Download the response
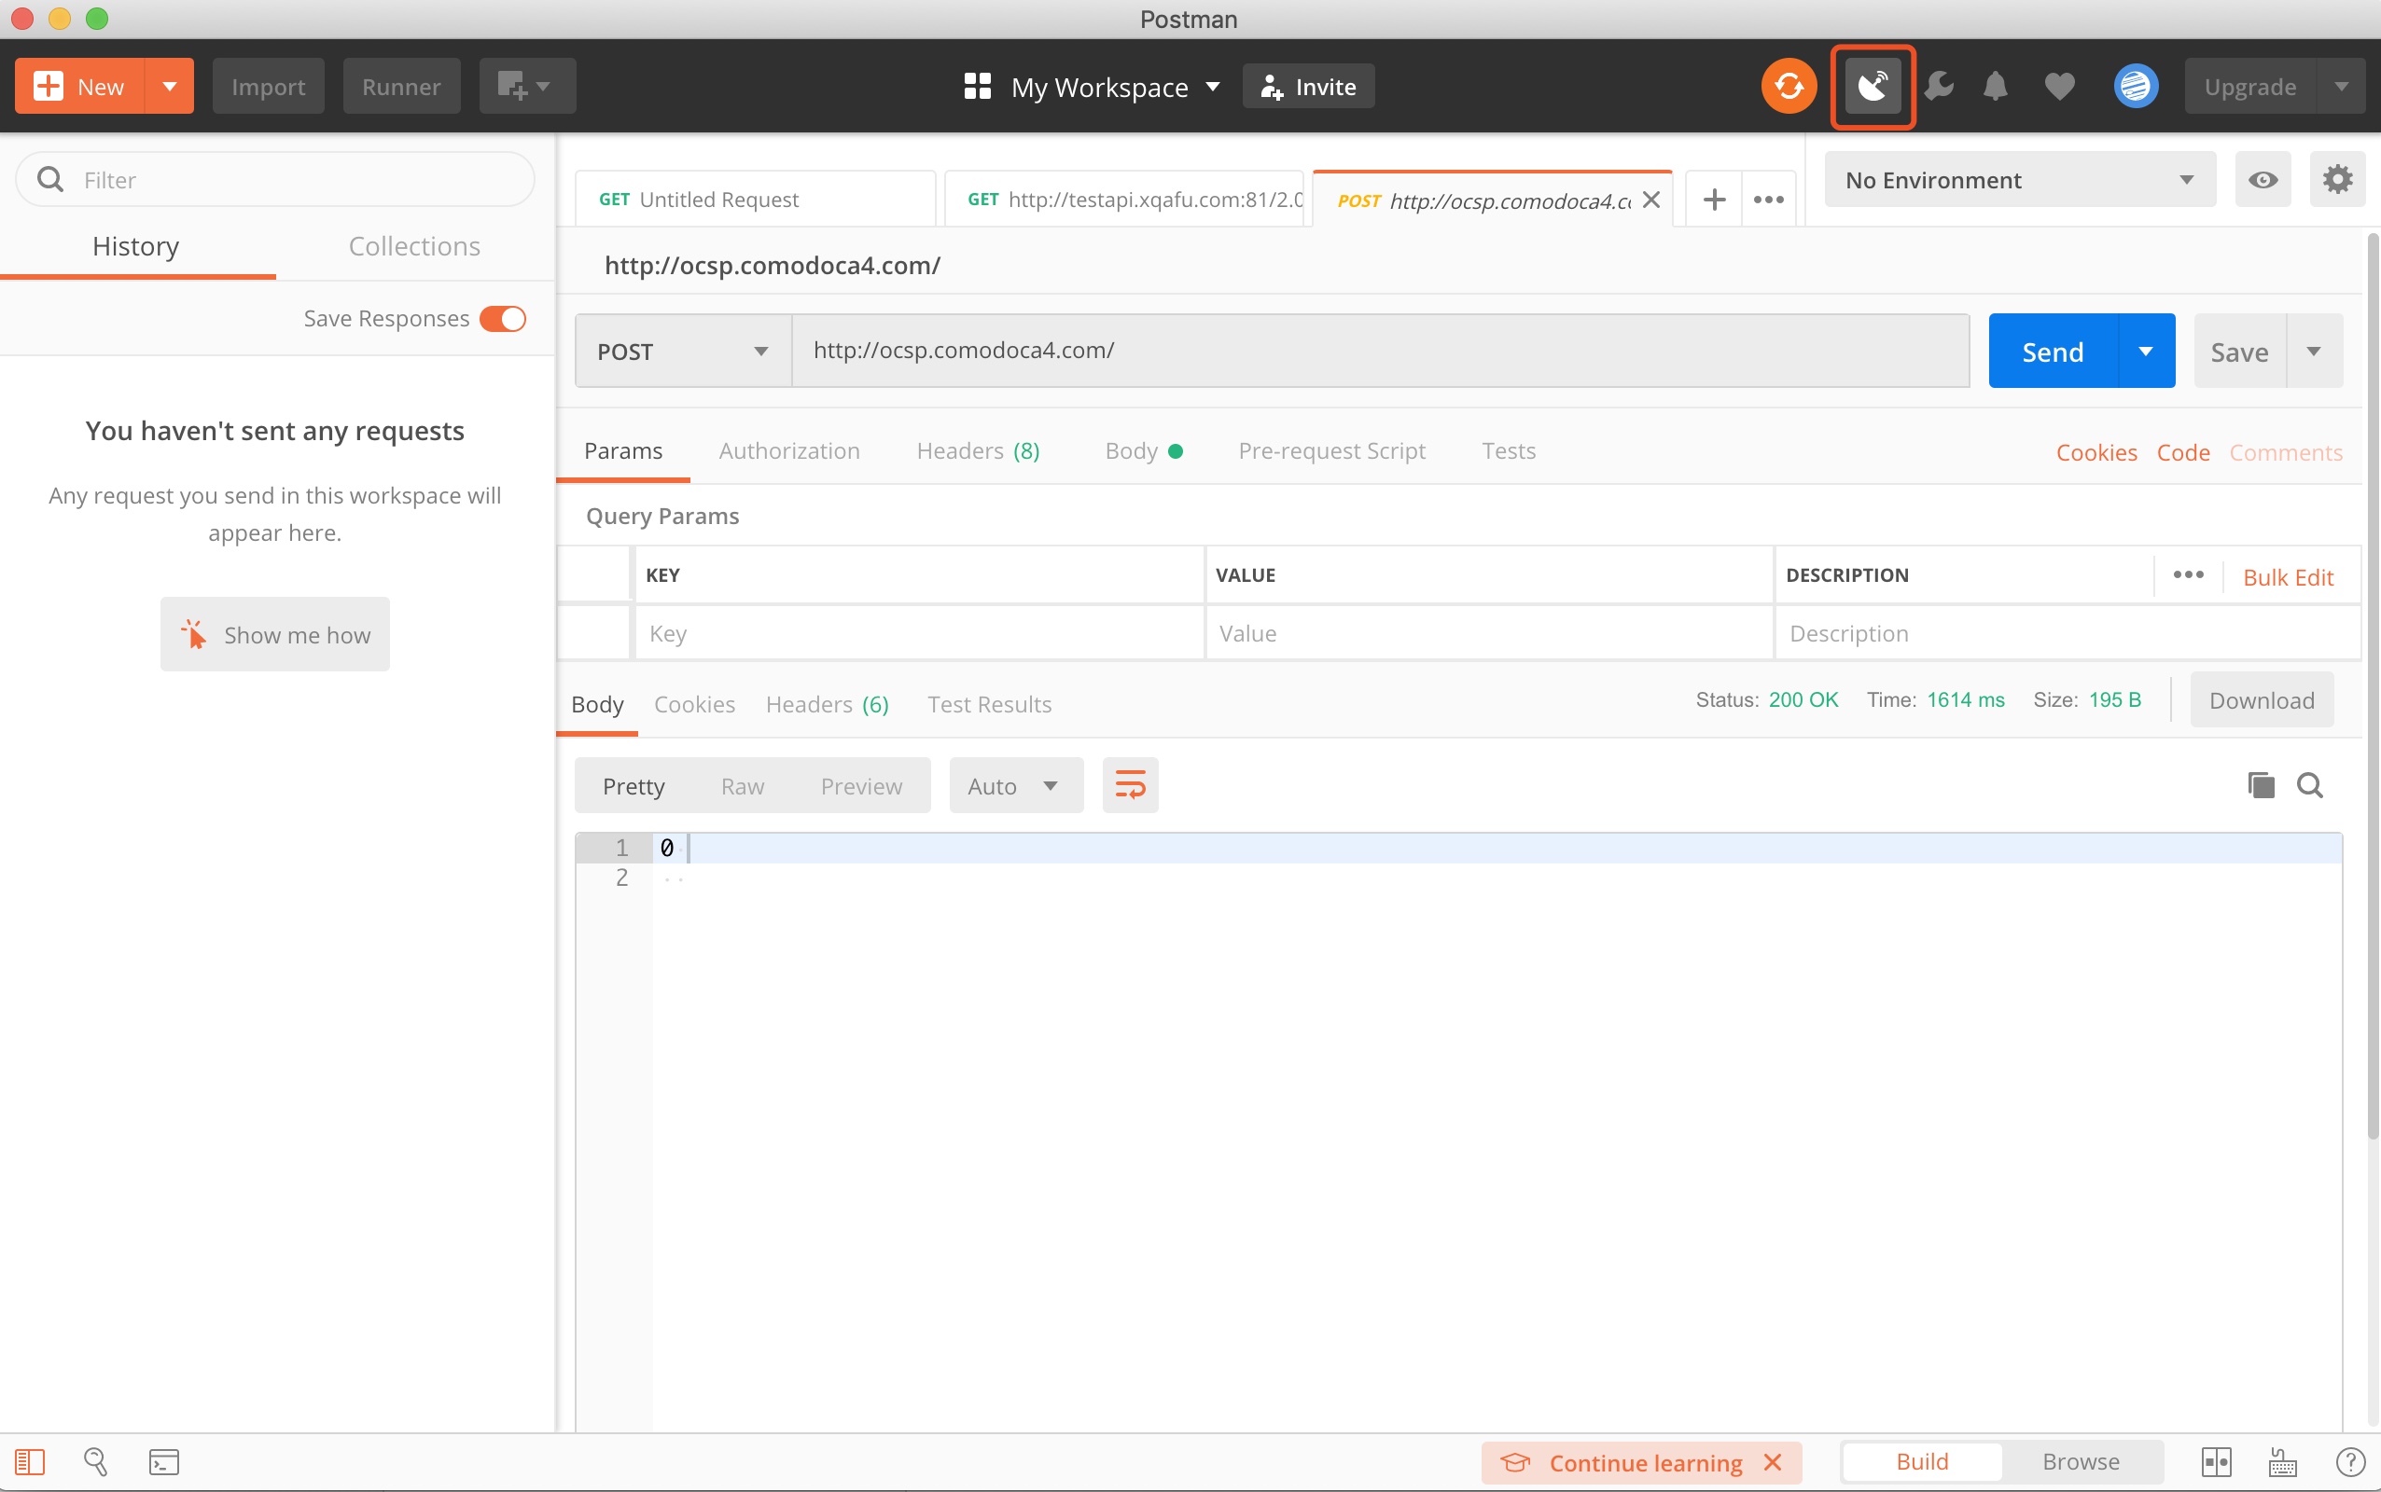The width and height of the screenshot is (2381, 1492). [x=2262, y=700]
